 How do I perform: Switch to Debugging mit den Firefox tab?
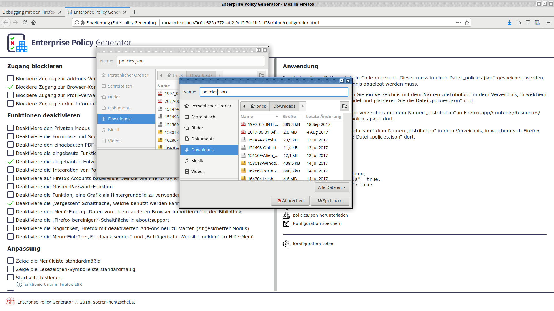(29, 12)
